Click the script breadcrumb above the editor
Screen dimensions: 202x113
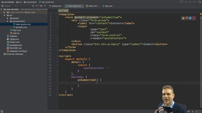point(63,10)
